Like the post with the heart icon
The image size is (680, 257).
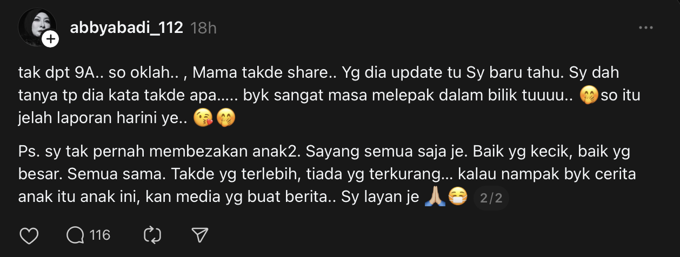pyautogui.click(x=29, y=235)
